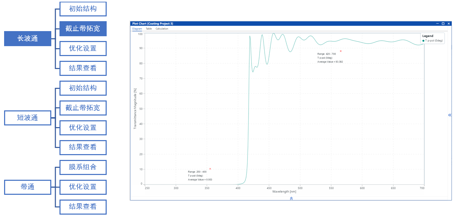
Task: Select the highlighted 长波通 box
Action: (x=28, y=39)
